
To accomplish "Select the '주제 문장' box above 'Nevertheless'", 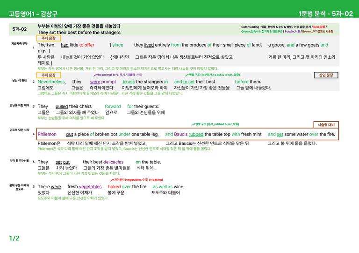I will point(48,75).
